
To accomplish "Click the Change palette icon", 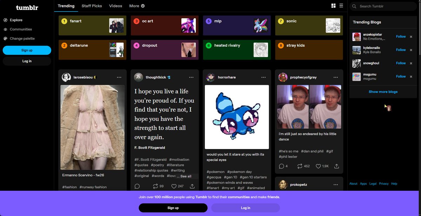I will 5,39.
